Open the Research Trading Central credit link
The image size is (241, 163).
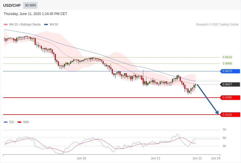click(217, 25)
